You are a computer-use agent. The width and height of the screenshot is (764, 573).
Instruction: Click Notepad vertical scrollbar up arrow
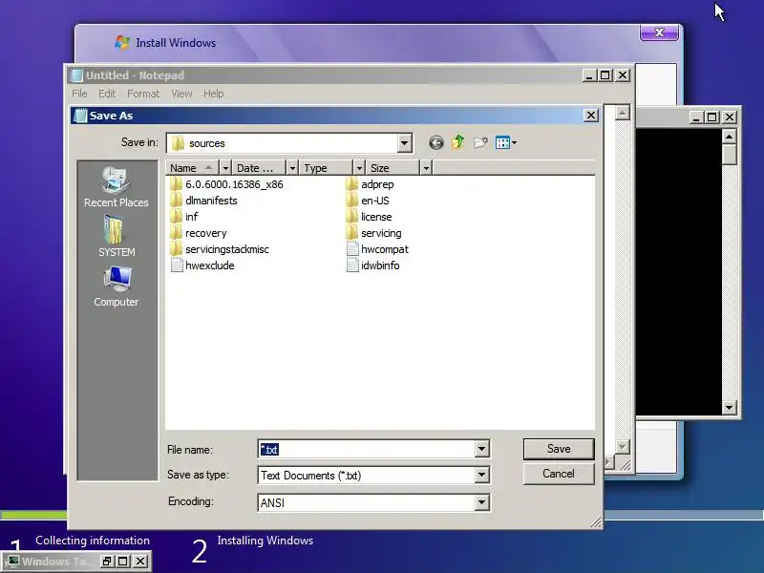tap(622, 113)
